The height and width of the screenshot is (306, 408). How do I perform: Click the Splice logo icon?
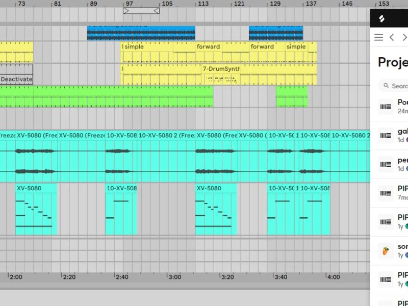tap(381, 19)
